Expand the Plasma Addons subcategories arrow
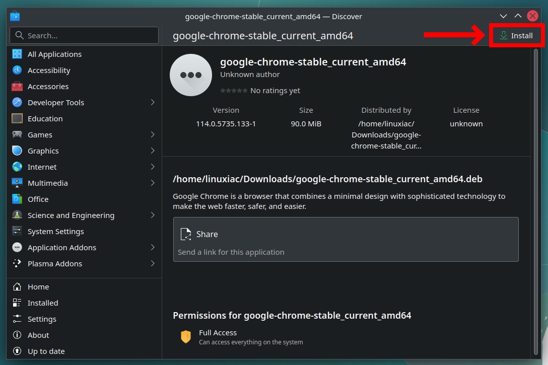The image size is (548, 365). [x=153, y=263]
